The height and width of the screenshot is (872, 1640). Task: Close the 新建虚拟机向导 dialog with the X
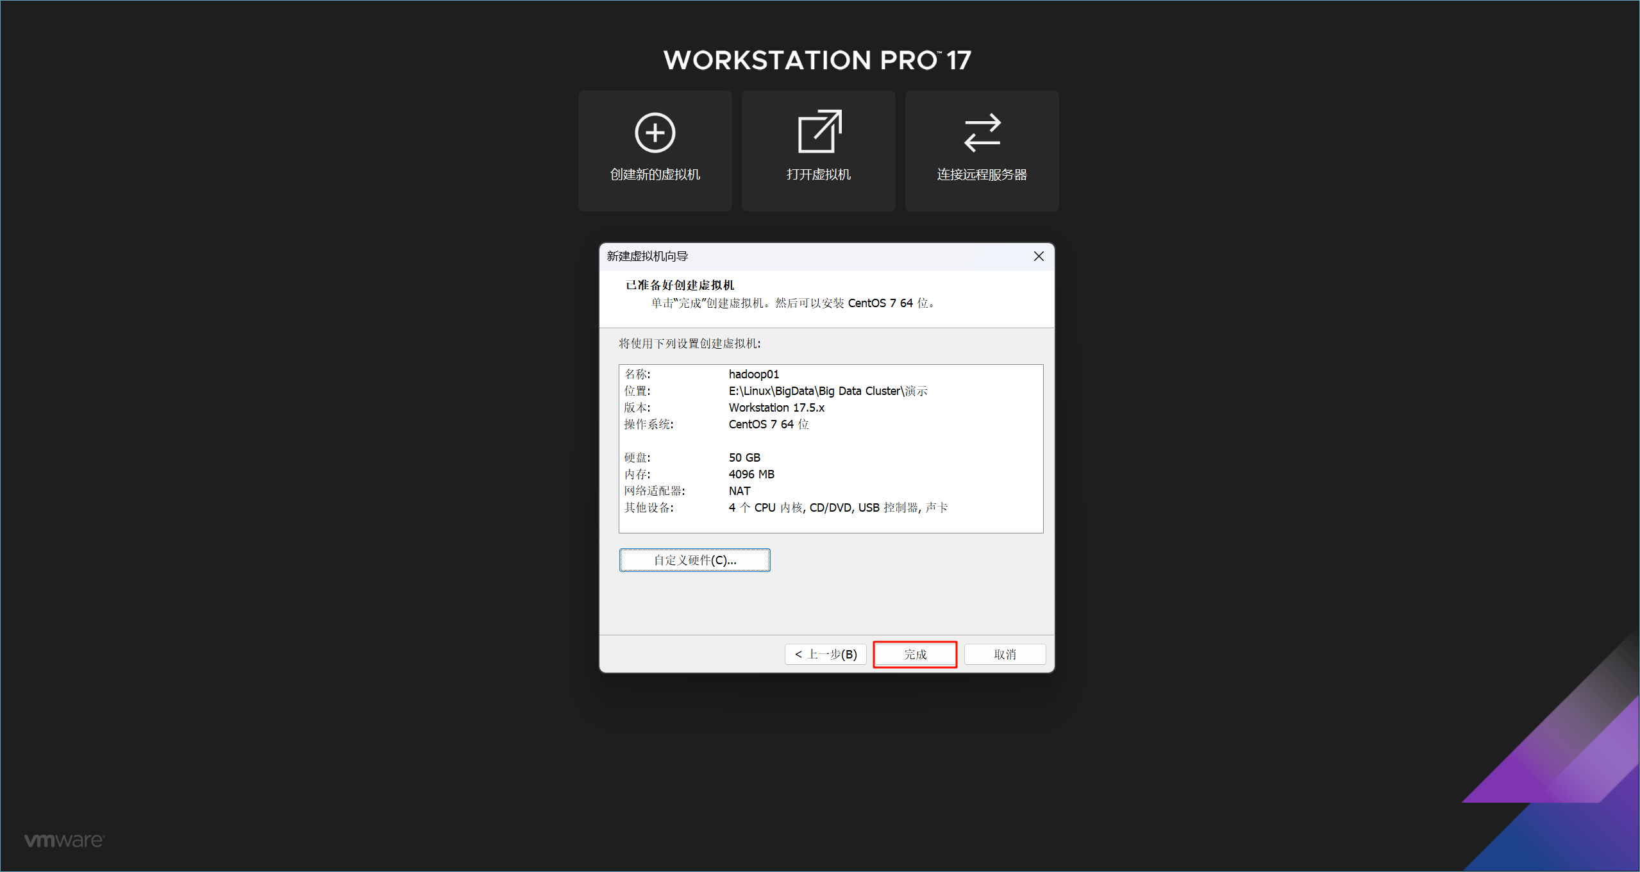(1039, 256)
